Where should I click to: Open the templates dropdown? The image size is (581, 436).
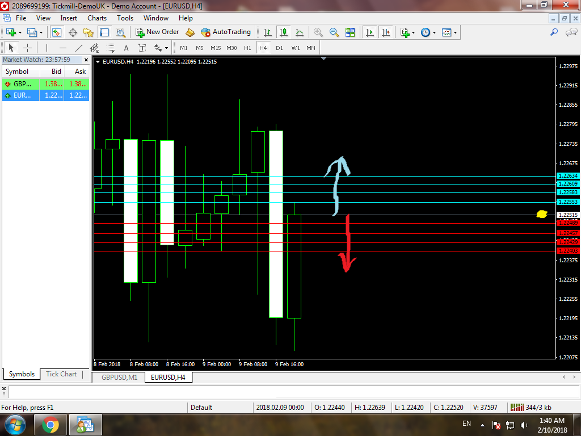[x=455, y=32]
